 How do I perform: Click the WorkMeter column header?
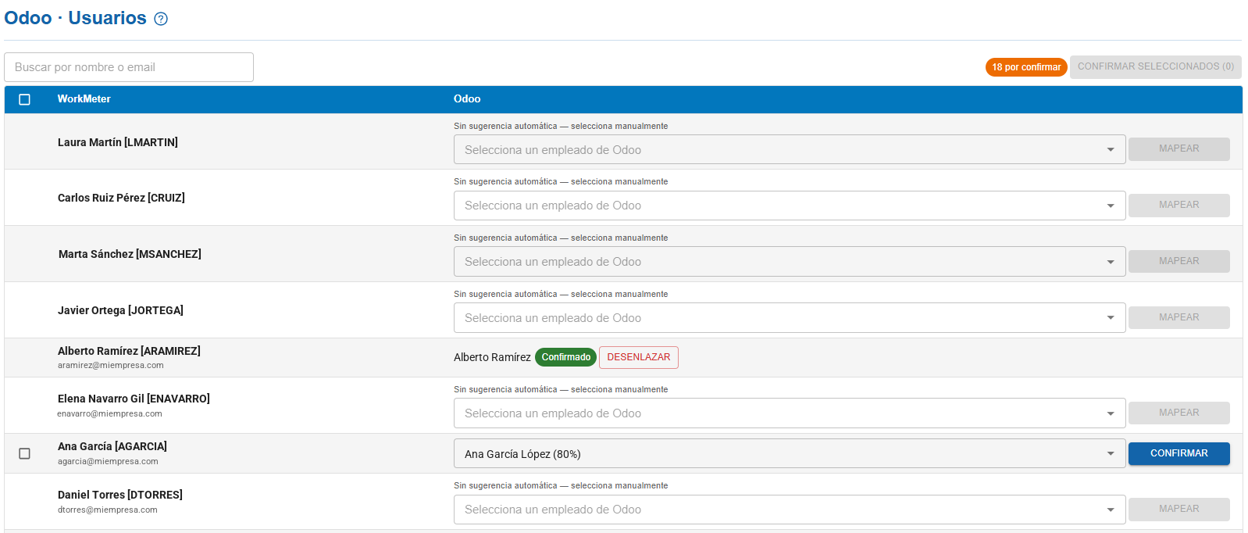click(x=84, y=99)
